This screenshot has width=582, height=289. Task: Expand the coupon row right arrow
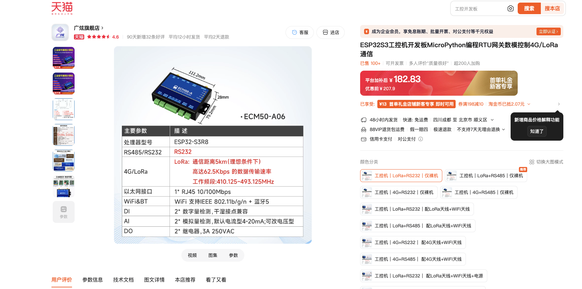click(x=559, y=104)
